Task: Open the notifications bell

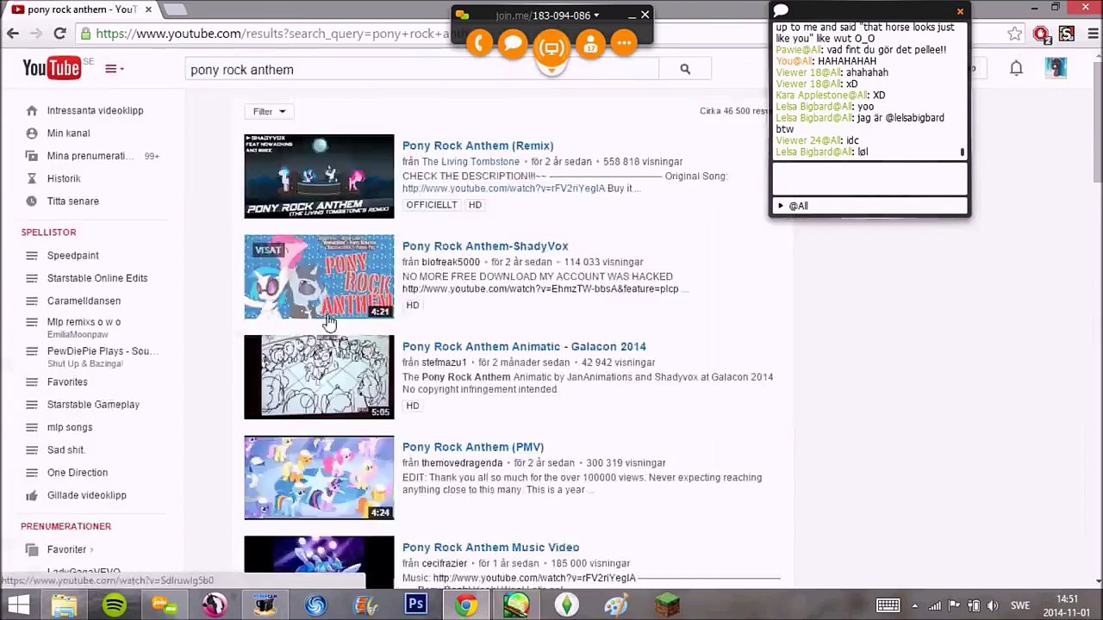Action: 1016,68
